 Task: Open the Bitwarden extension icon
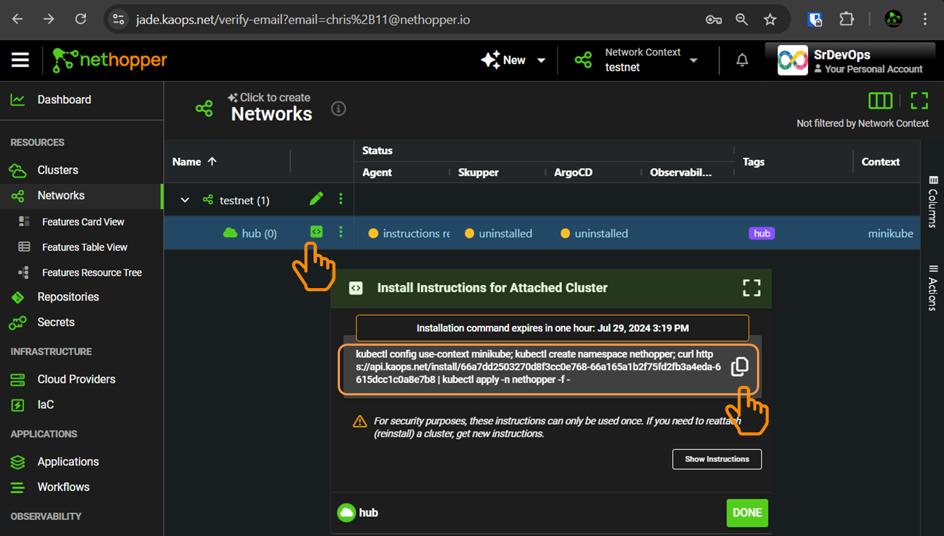point(815,19)
